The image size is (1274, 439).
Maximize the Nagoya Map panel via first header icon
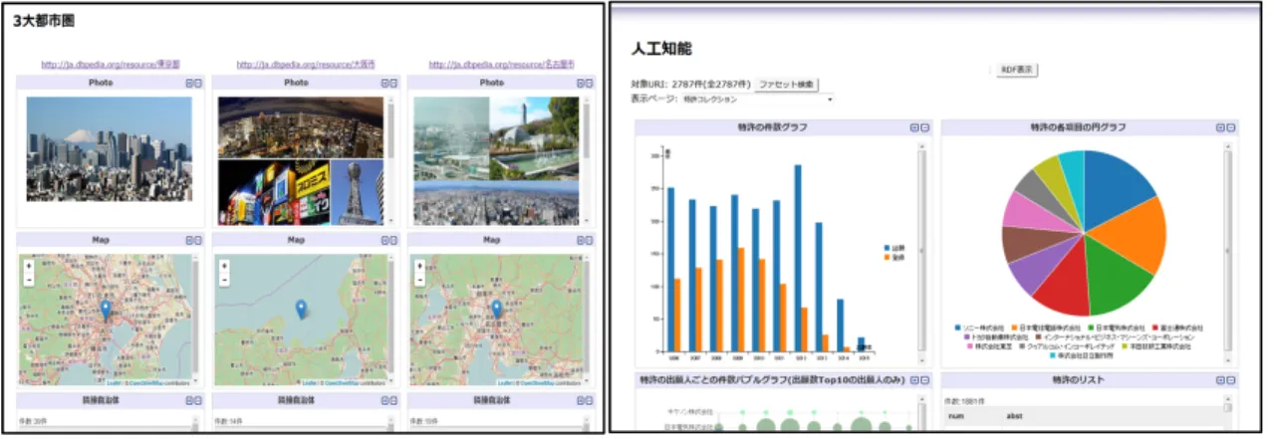[x=581, y=240]
